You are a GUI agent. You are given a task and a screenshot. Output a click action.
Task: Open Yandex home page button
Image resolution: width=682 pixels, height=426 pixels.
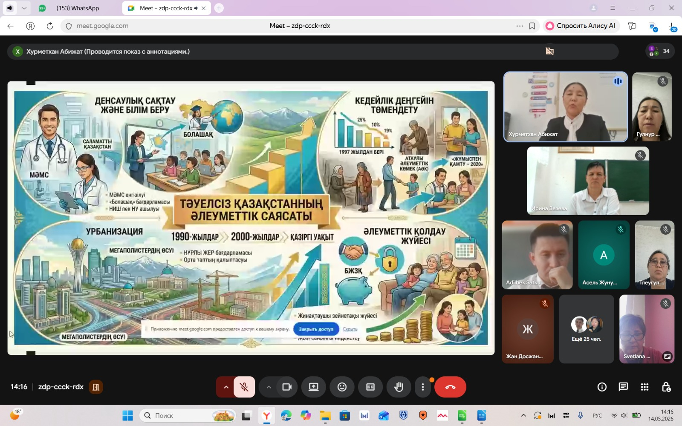click(x=30, y=26)
